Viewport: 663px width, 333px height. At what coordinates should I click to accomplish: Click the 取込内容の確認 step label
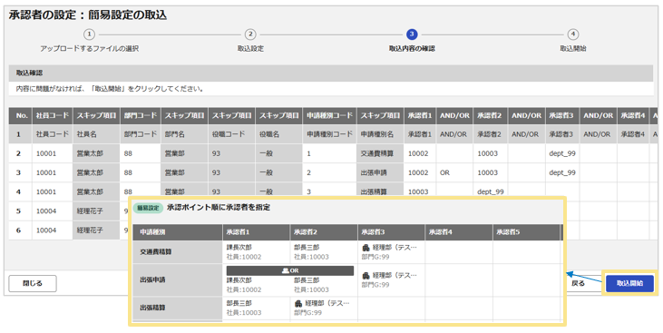(412, 49)
